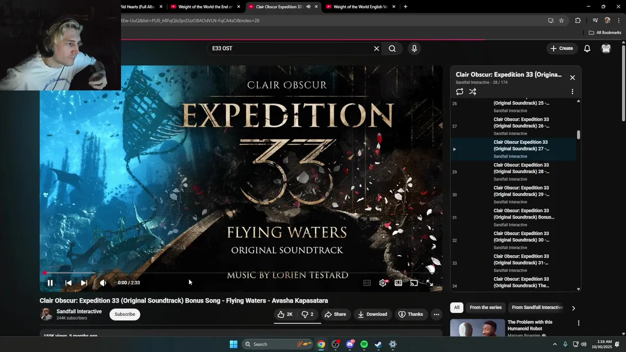Play playlist item 30 Original Soundtrack 29
Screen dimensions: 626x352
click(x=513, y=195)
